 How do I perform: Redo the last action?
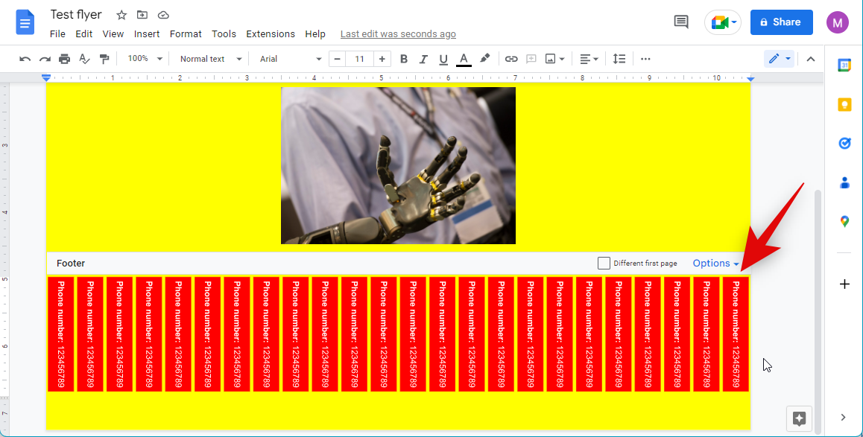point(45,59)
